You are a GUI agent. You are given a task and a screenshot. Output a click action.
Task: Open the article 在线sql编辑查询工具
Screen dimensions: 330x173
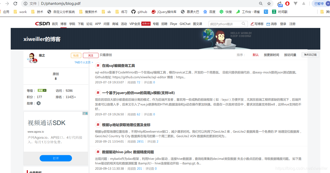(x=118, y=66)
